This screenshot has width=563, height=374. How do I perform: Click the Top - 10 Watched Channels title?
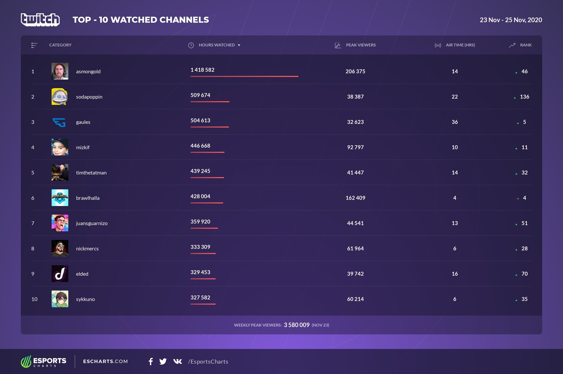point(141,20)
